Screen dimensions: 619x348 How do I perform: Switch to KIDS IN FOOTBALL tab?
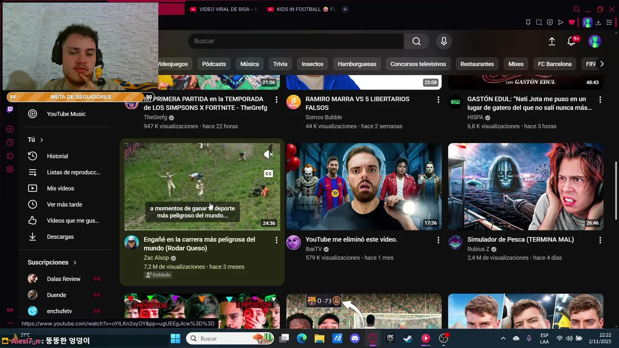click(x=301, y=9)
